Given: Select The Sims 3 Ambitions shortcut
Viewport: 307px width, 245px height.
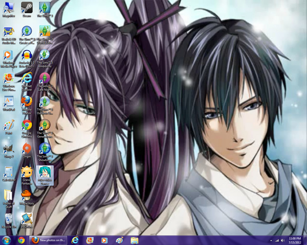Looking at the screenshot, I should [x=45, y=59].
